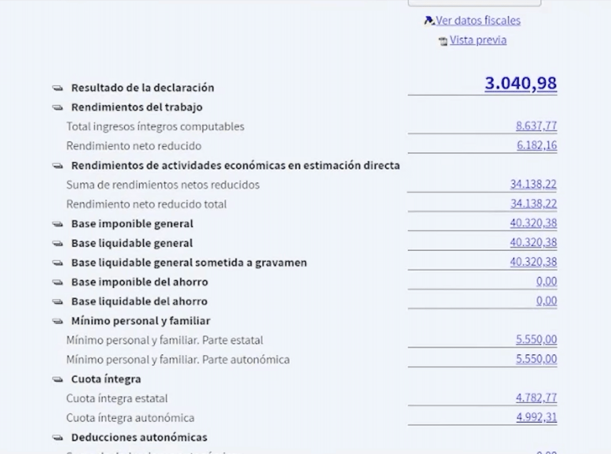
Task: Click the bullet icon beside Deducciones autonómicas
Action: [58, 438]
